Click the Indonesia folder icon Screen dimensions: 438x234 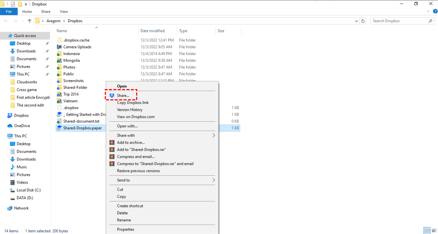coord(60,54)
